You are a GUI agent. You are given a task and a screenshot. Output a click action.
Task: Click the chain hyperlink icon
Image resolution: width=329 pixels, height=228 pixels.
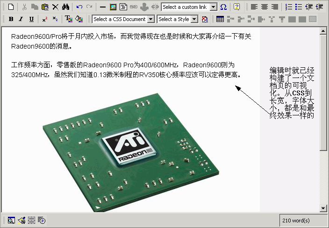coord(134,7)
